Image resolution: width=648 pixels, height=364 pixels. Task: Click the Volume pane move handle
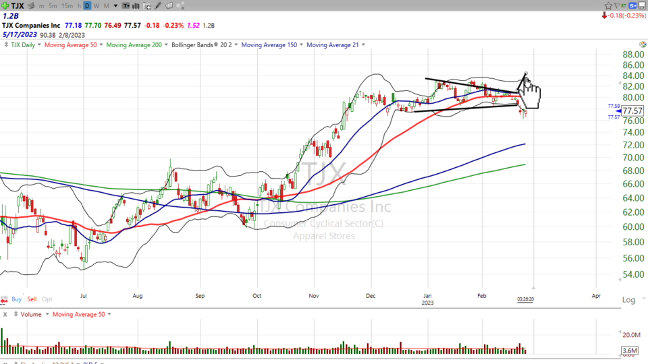[16, 314]
